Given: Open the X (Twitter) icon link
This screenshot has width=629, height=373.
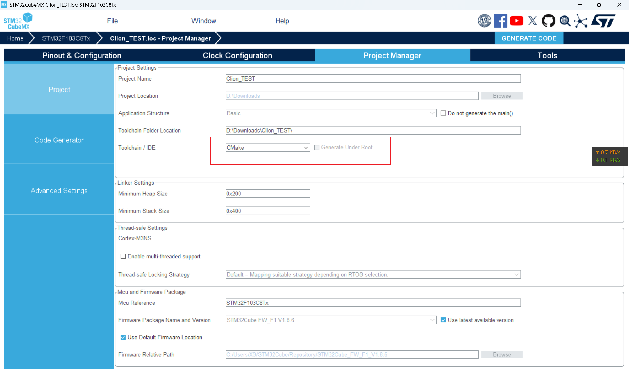Looking at the screenshot, I should coord(532,21).
